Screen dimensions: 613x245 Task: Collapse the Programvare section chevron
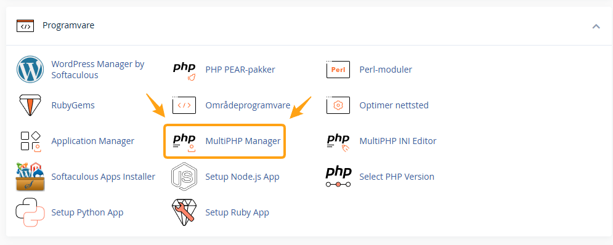pyautogui.click(x=596, y=26)
